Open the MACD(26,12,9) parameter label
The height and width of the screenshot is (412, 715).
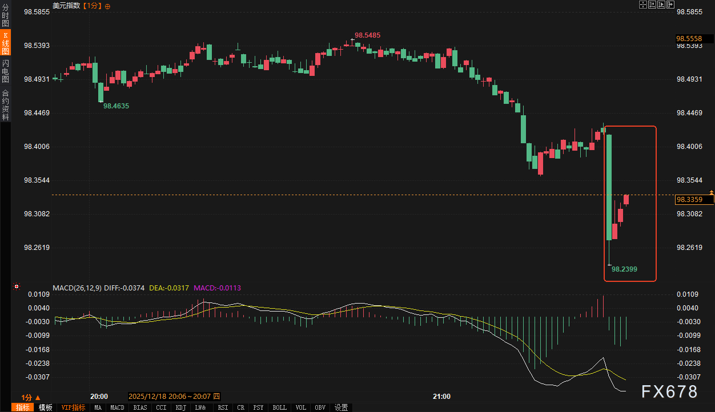pos(77,288)
